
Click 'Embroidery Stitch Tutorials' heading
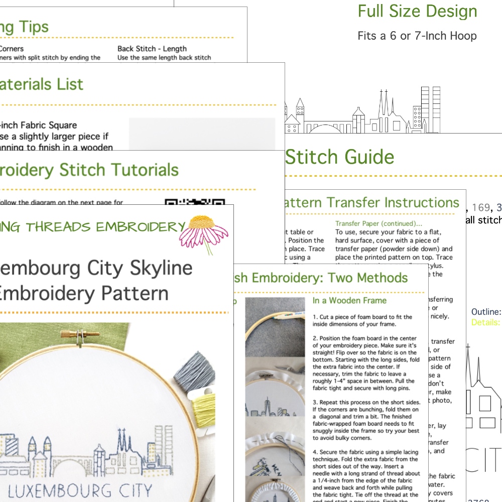tap(89, 170)
